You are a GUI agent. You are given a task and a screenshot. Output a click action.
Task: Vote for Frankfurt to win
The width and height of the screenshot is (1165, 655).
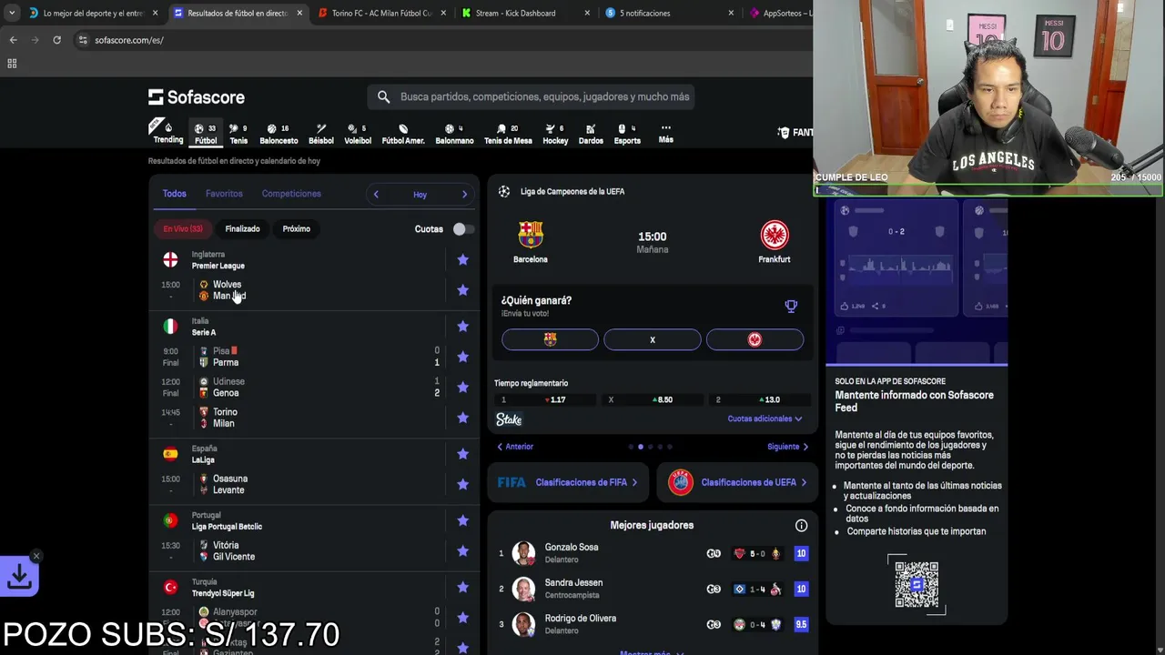tap(755, 339)
